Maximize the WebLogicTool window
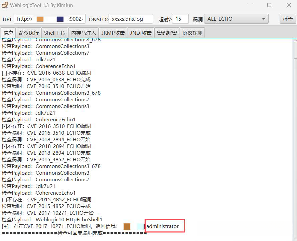The height and width of the screenshot is (241, 297). click(x=269, y=5)
